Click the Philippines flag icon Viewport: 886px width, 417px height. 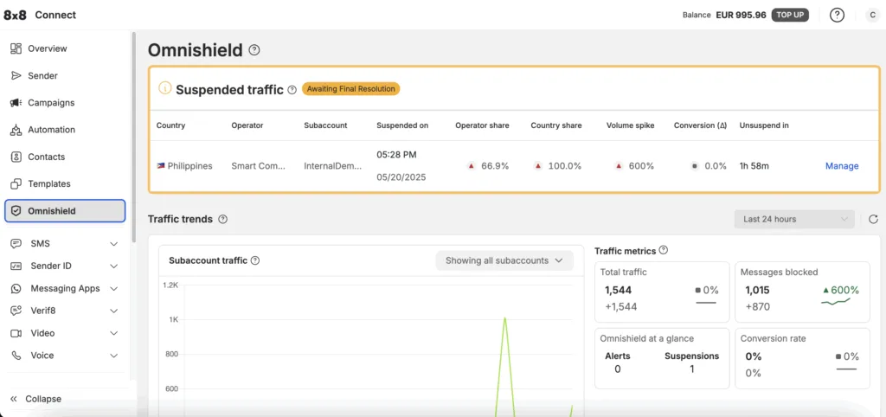coord(160,166)
